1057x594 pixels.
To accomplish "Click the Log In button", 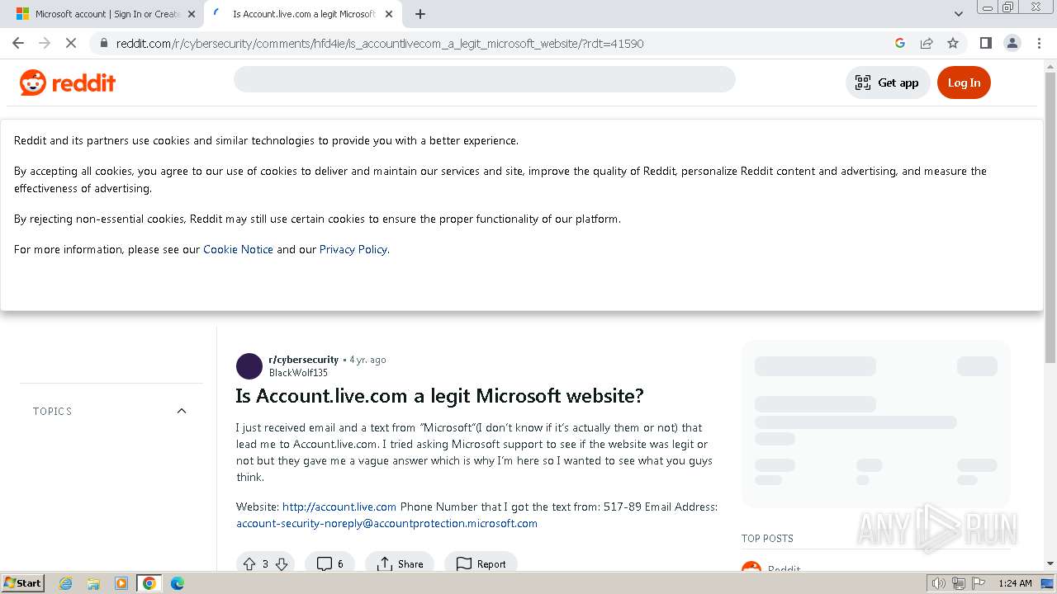I will pyautogui.click(x=964, y=82).
